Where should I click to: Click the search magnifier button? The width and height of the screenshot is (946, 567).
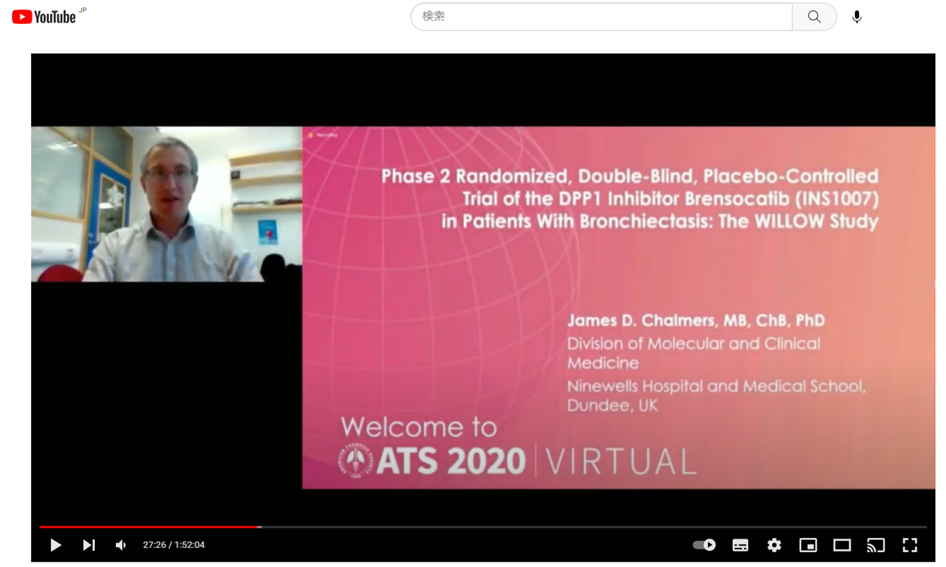point(814,17)
